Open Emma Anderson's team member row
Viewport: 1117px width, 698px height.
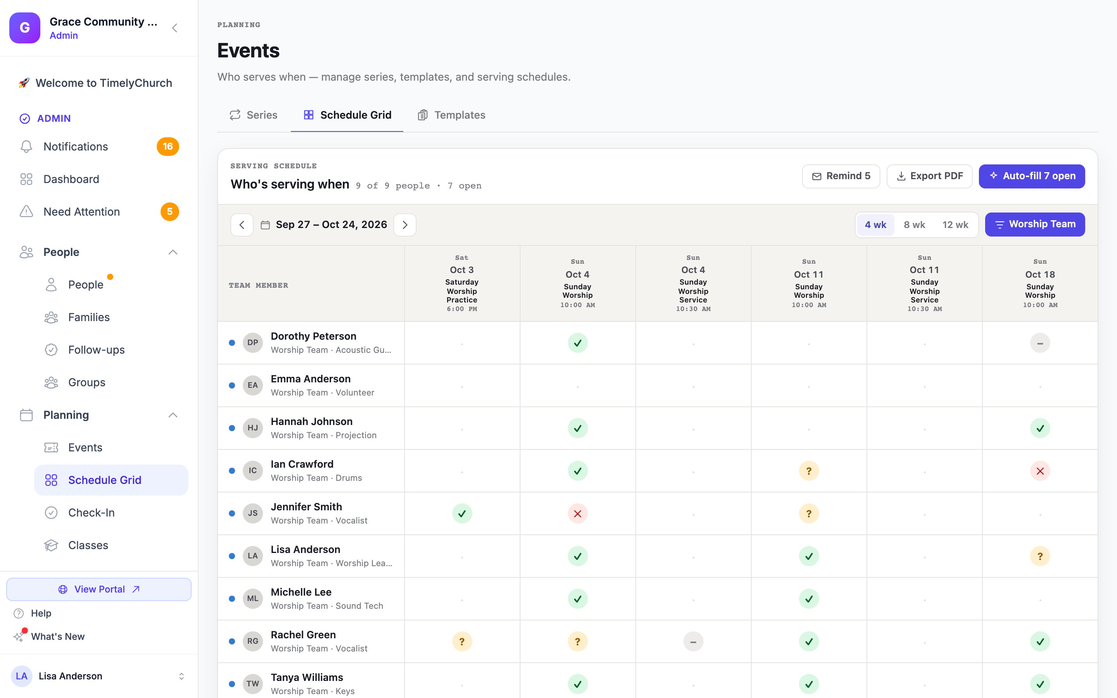click(x=311, y=385)
